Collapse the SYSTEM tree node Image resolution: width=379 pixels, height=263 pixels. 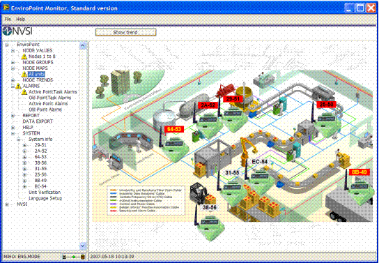click(13, 133)
